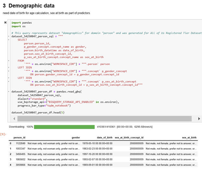Viewport: 202px width, 169px height.
Task: Click the dialect="standard" code line
Action: click(32, 99)
